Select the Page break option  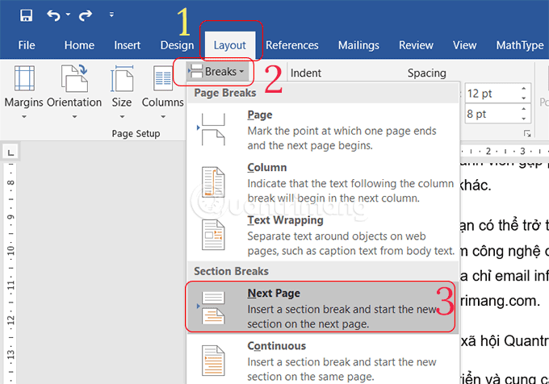pos(323,129)
